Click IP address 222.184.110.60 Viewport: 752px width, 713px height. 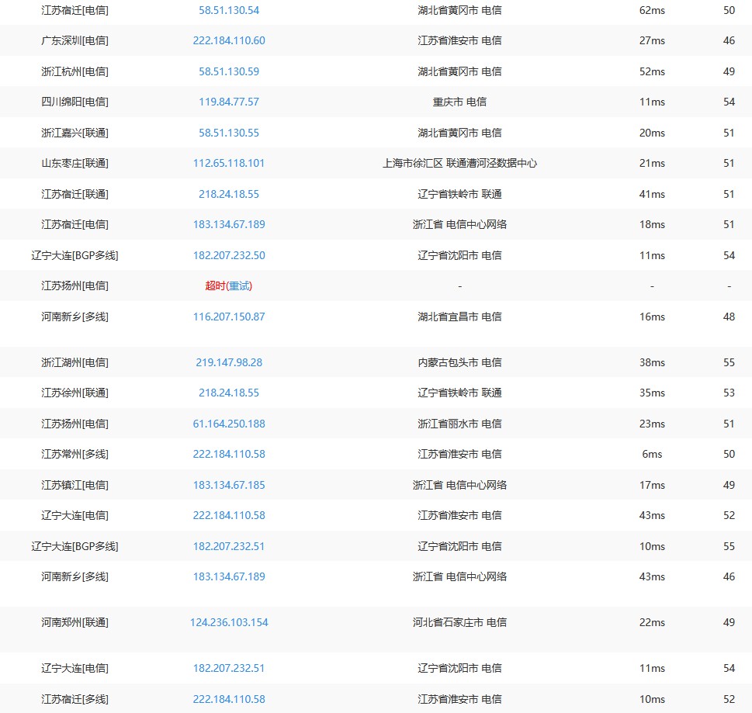point(229,40)
